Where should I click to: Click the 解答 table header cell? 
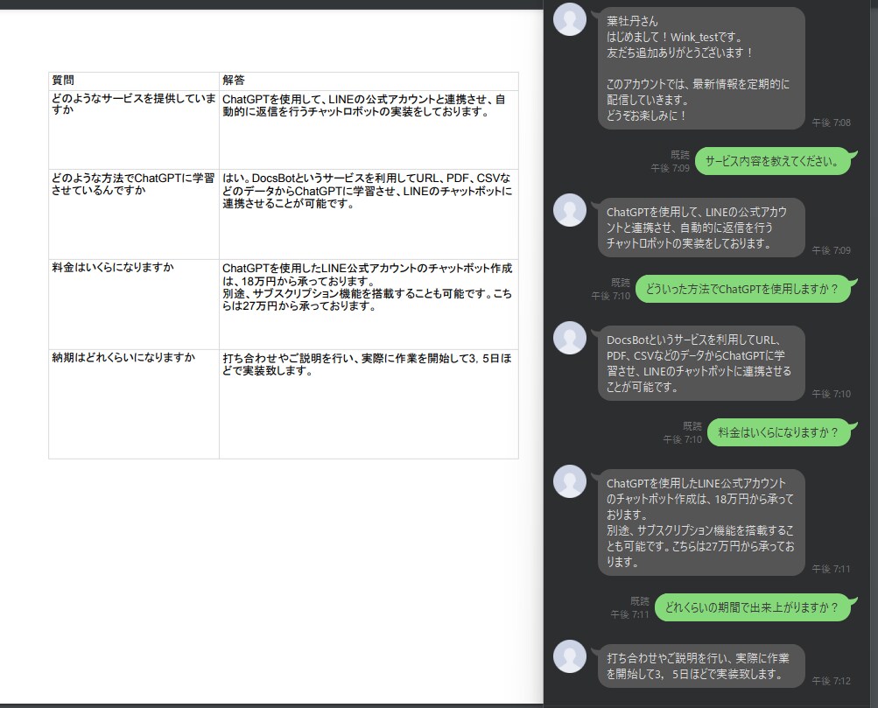(369, 81)
